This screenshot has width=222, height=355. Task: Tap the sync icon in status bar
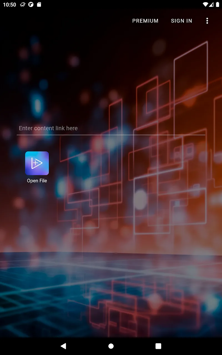[x=23, y=5]
